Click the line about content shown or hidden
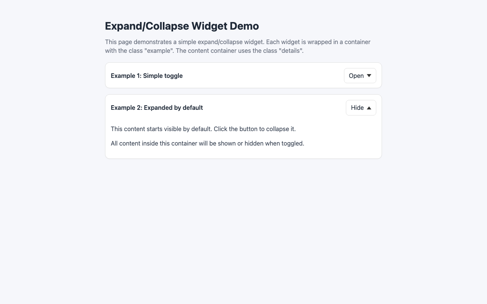 point(207,143)
